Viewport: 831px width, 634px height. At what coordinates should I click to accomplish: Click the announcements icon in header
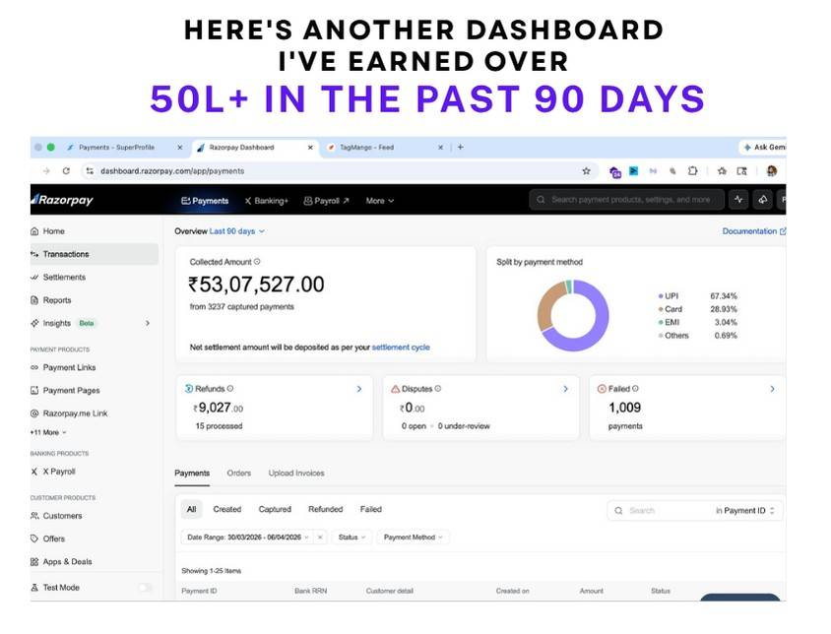tap(763, 199)
